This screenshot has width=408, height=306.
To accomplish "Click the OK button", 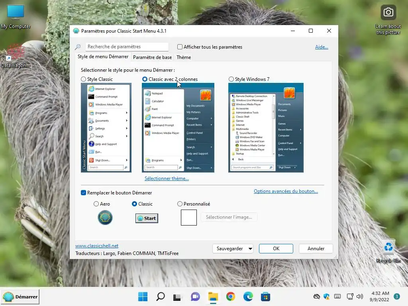I will coord(276,249).
